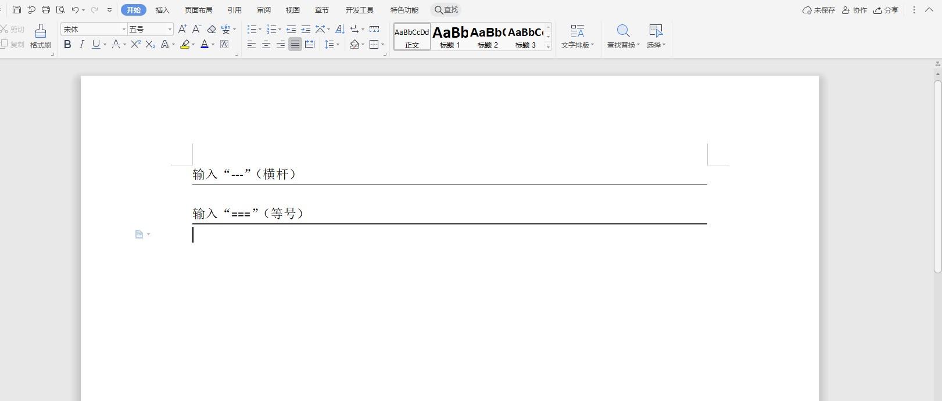Click the Decrease Indent icon

click(291, 29)
